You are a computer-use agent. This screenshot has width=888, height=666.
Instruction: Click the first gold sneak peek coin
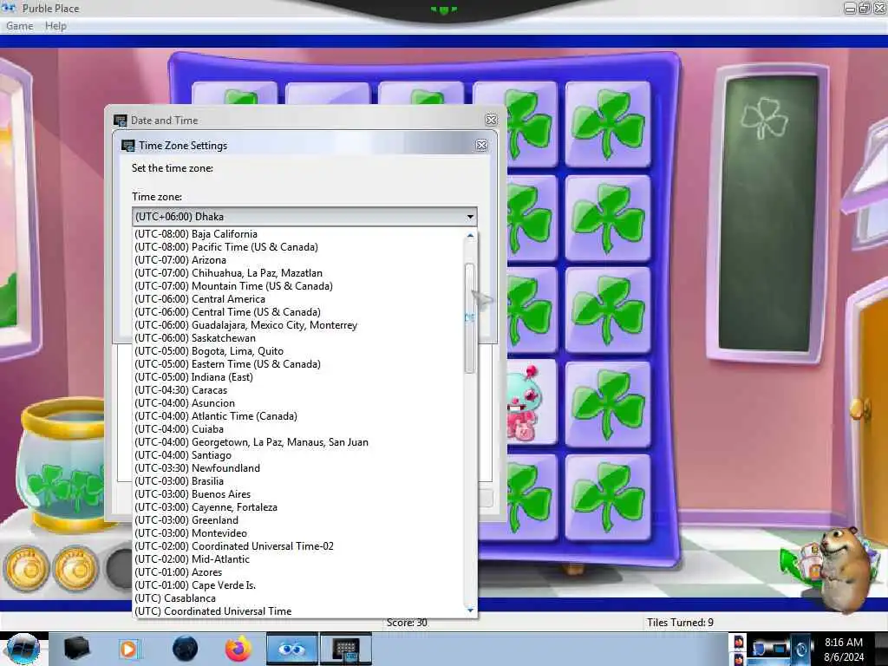25,568
